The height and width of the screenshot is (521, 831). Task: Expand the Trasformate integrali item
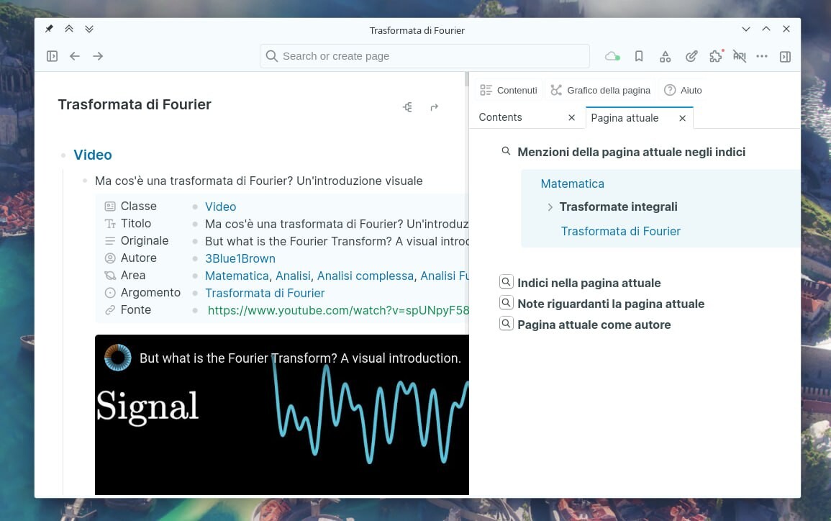[x=550, y=207]
